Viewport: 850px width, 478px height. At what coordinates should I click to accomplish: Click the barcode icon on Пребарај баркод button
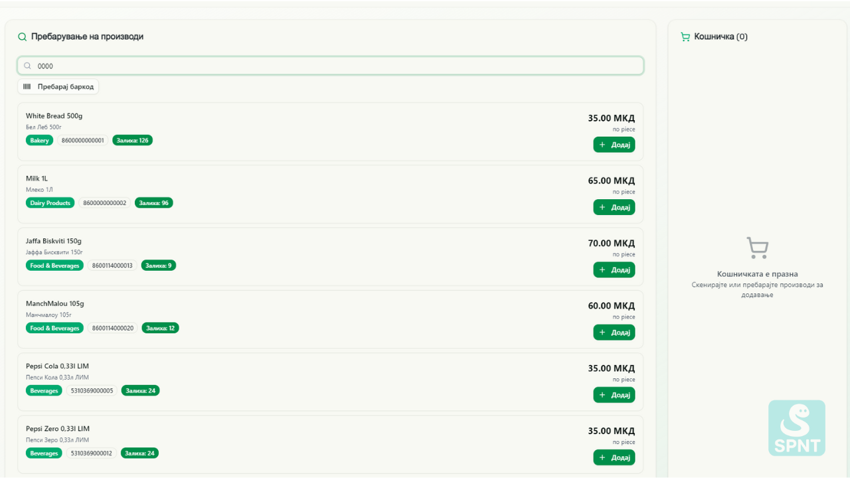(27, 86)
